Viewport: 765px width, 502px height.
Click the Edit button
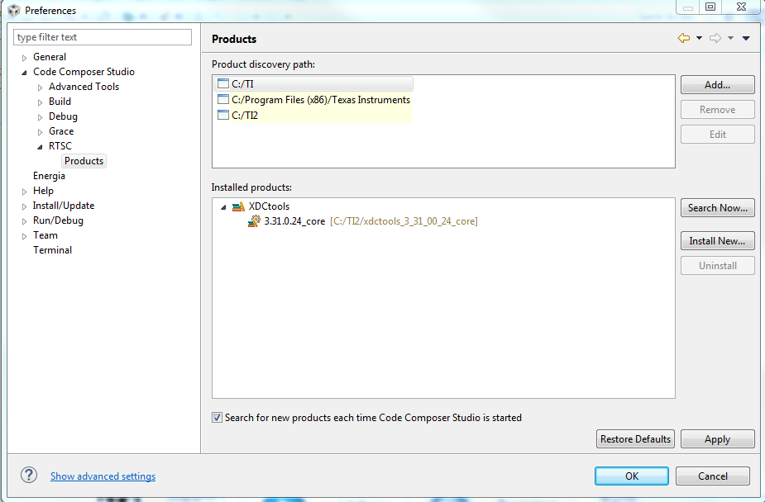tap(718, 135)
